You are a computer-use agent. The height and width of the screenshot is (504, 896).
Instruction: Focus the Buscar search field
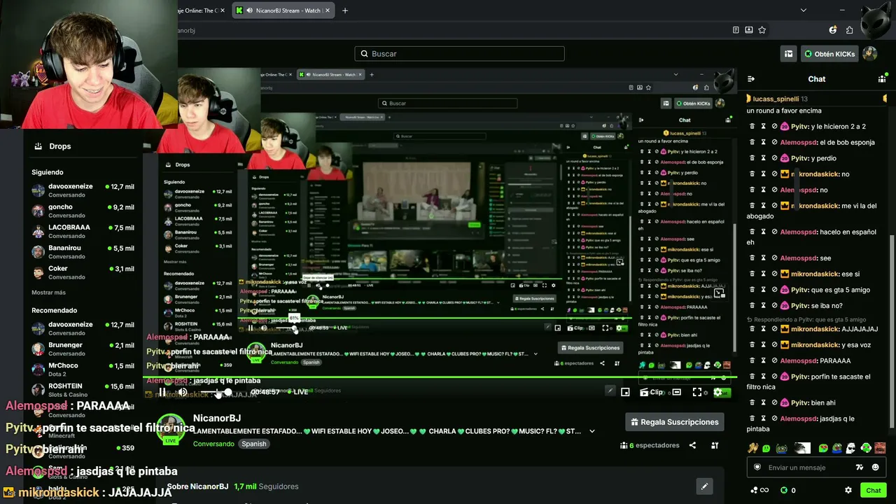tap(459, 54)
